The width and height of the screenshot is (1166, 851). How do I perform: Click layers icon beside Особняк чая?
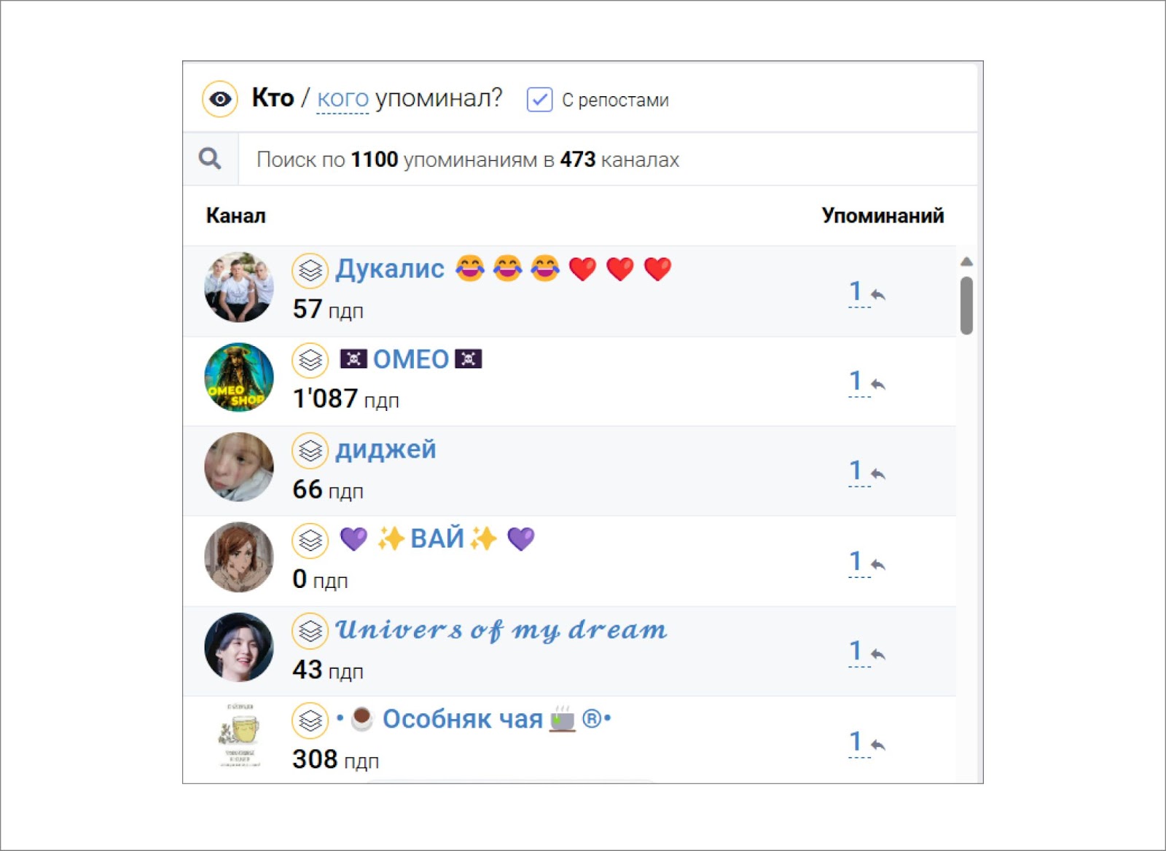[310, 721]
